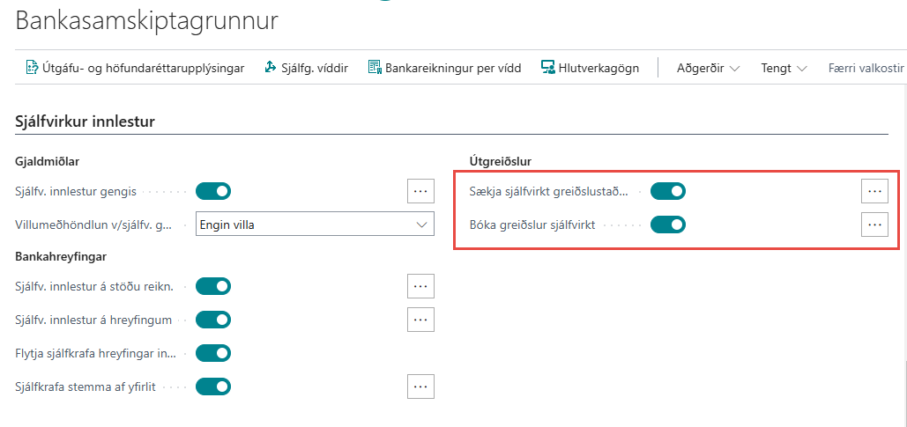
Task: Disable Bóka greiðslur sjálfvirkt switch
Action: click(x=667, y=225)
